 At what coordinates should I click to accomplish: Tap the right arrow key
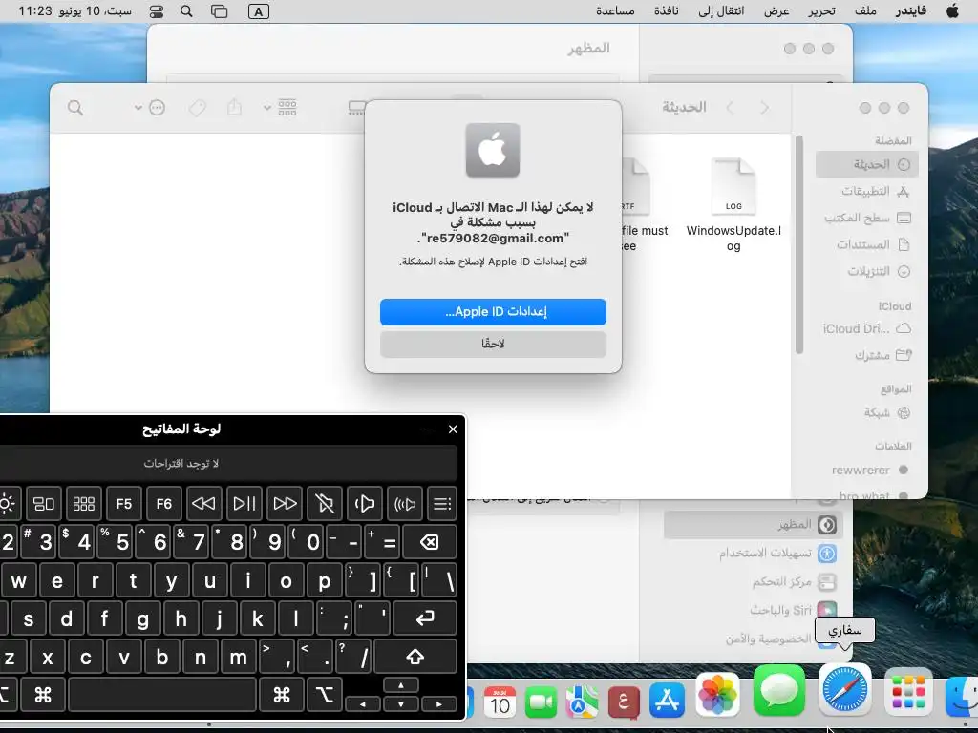(439, 704)
